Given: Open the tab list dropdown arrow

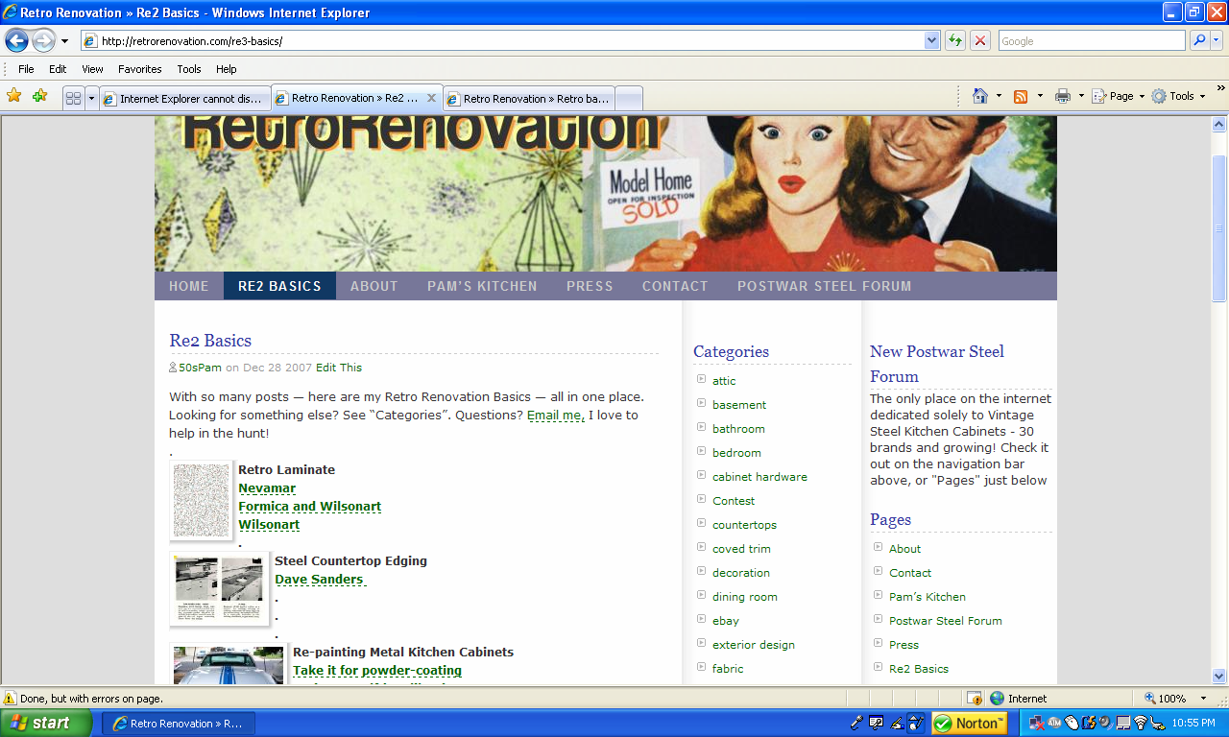Looking at the screenshot, I should click(91, 98).
